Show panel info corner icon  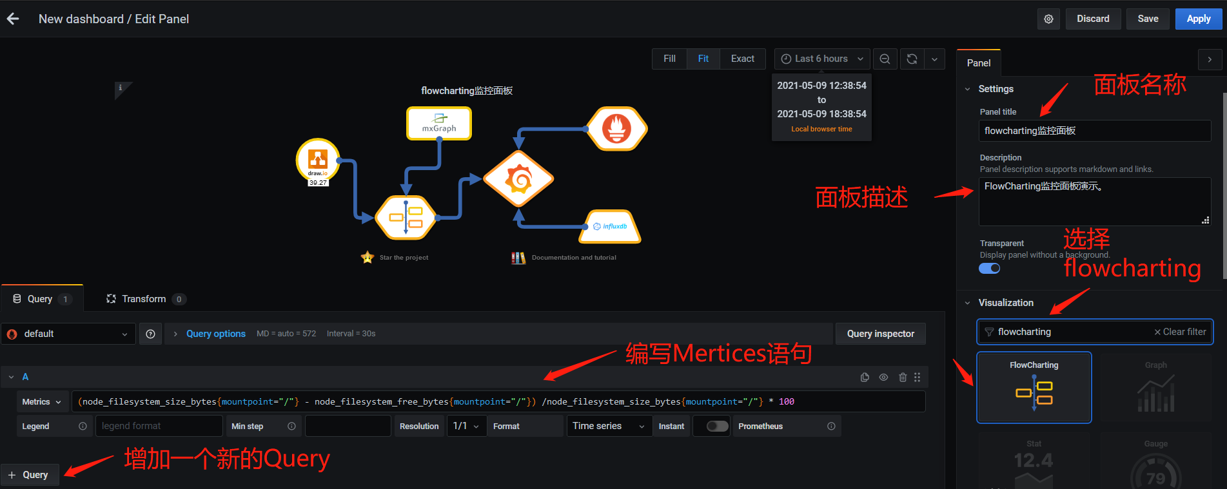coord(121,88)
